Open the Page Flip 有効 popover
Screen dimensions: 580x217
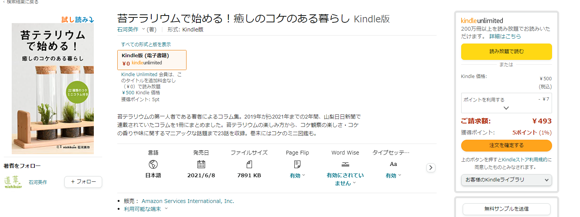(x=297, y=176)
